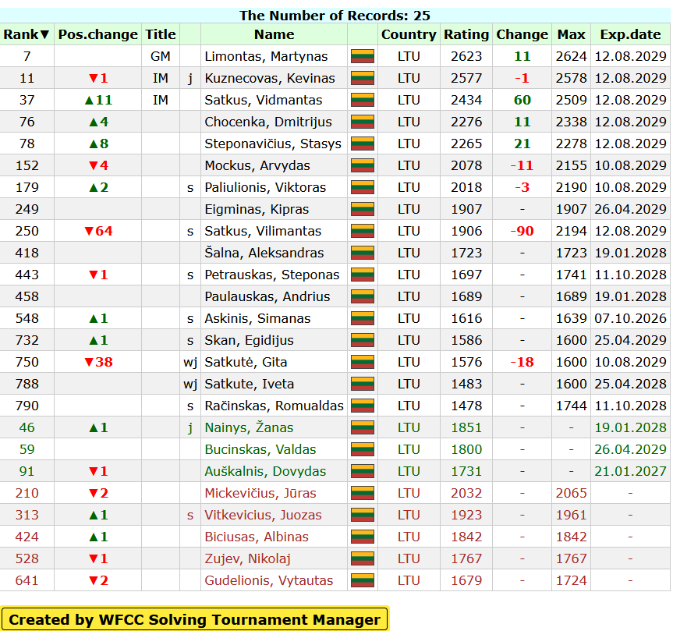Select flag in Satkus, Vilimantas row
Image resolution: width=673 pixels, height=631 pixels.
(x=363, y=231)
